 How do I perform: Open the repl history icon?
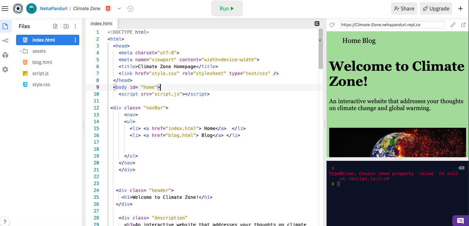pyautogui.click(x=130, y=9)
